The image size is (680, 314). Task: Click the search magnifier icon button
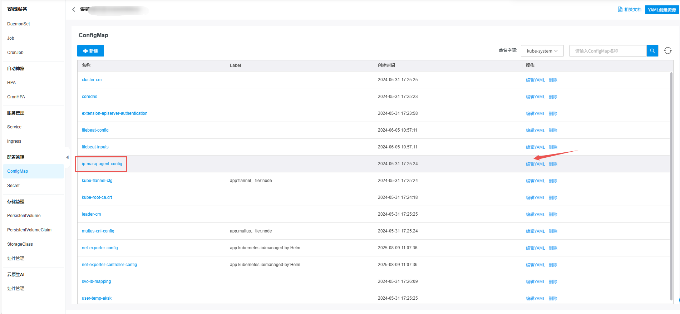[652, 51]
